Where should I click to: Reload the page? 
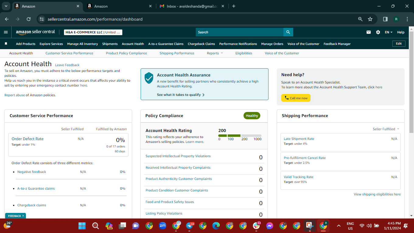[29, 19]
